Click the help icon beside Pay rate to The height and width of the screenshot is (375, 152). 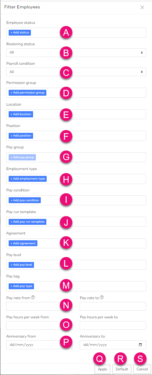pos(102,298)
